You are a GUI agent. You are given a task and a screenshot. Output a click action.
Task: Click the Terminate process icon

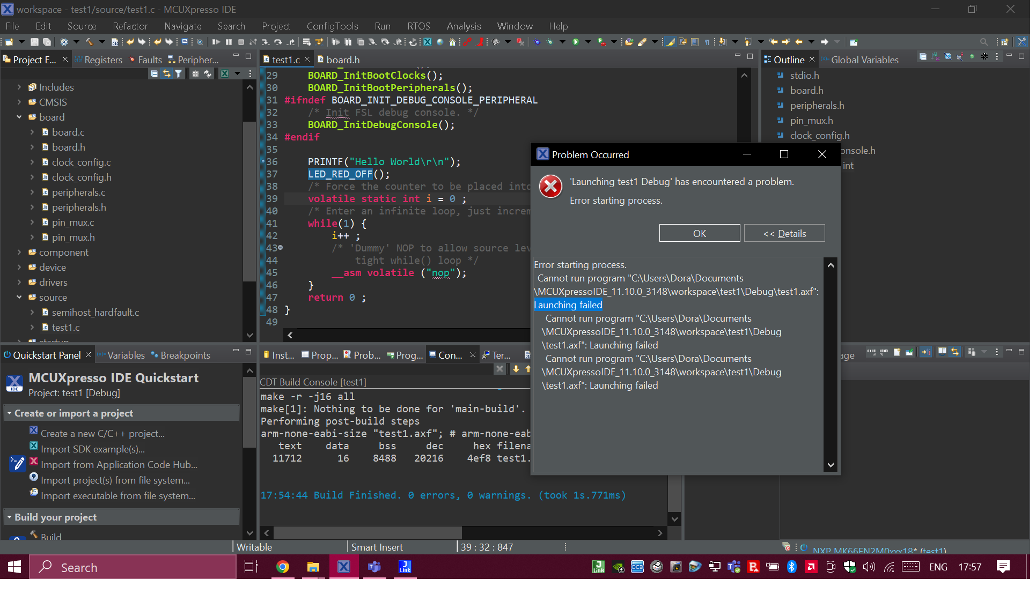[x=241, y=41]
